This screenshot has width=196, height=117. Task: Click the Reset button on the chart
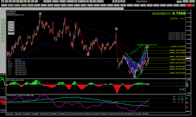(11, 25)
